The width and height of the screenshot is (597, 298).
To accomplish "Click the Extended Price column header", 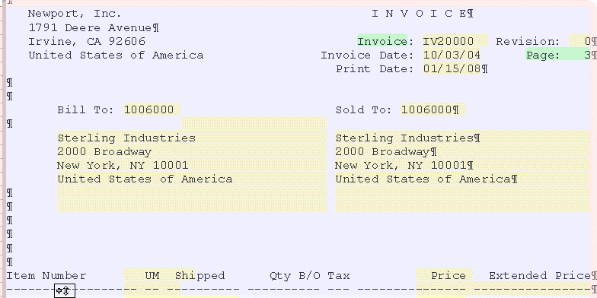I will pyautogui.click(x=539, y=275).
